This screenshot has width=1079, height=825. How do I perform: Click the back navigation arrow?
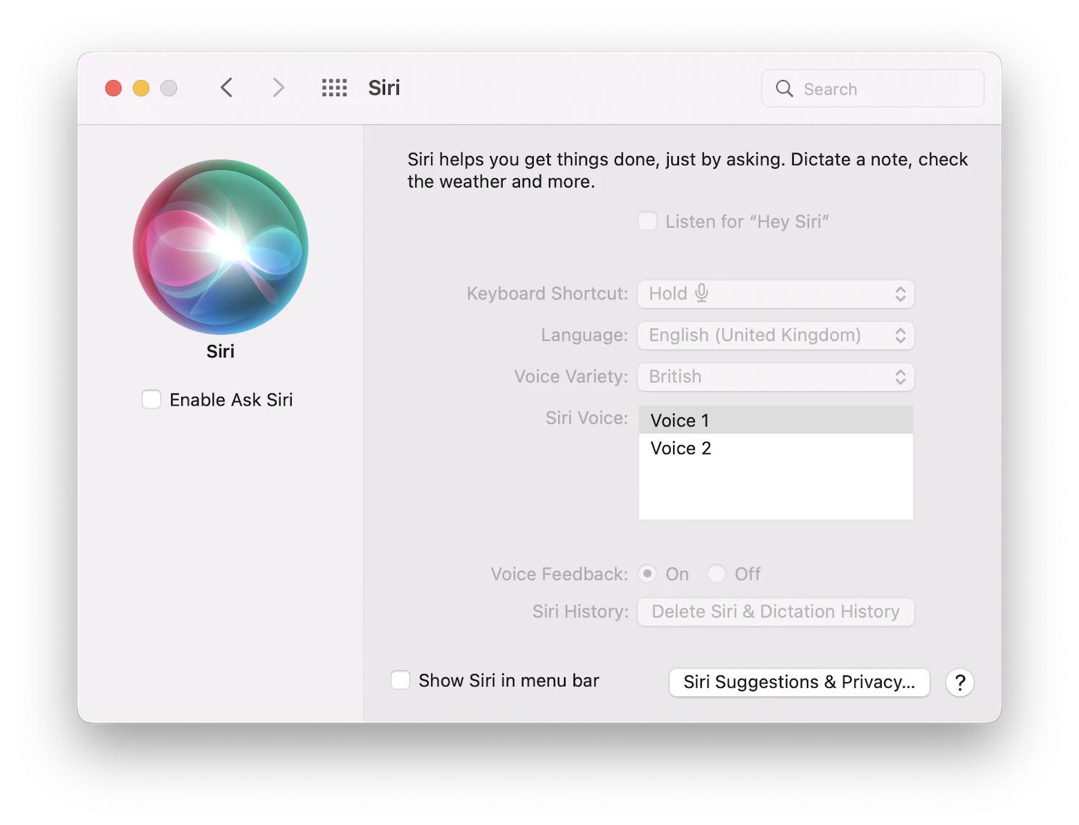[x=226, y=87]
